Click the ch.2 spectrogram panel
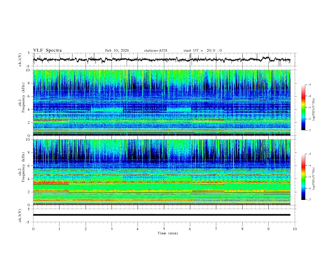The height and width of the screenshot is (257, 332). point(162,172)
